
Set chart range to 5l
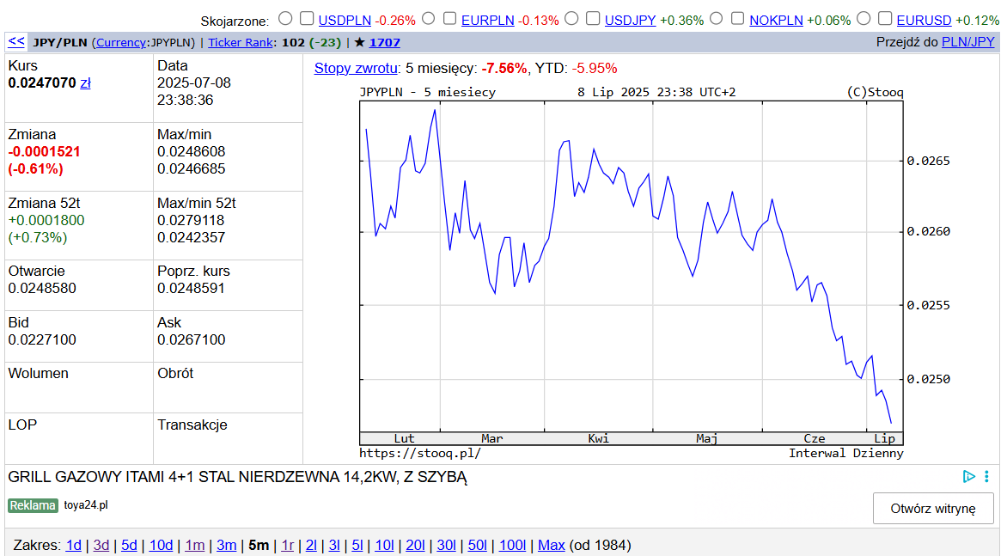point(357,545)
